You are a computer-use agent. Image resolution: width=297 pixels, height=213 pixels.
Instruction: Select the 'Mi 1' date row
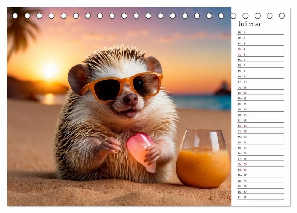[x=261, y=33]
